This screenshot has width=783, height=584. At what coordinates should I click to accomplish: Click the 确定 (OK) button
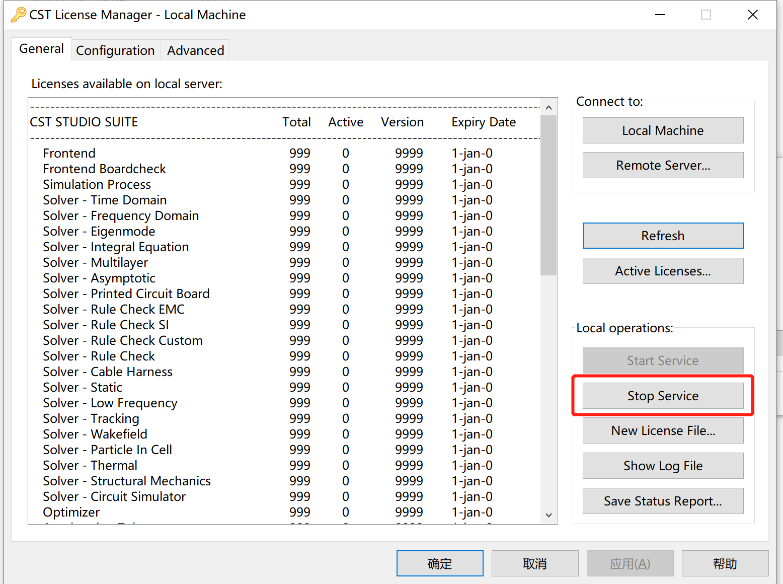coord(439,563)
